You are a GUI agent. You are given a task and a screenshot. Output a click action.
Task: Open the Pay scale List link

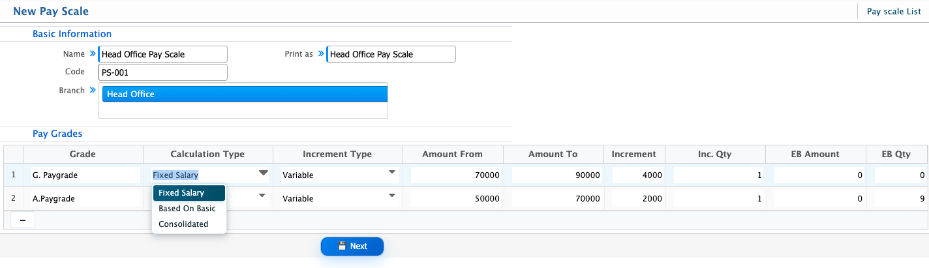tap(894, 11)
